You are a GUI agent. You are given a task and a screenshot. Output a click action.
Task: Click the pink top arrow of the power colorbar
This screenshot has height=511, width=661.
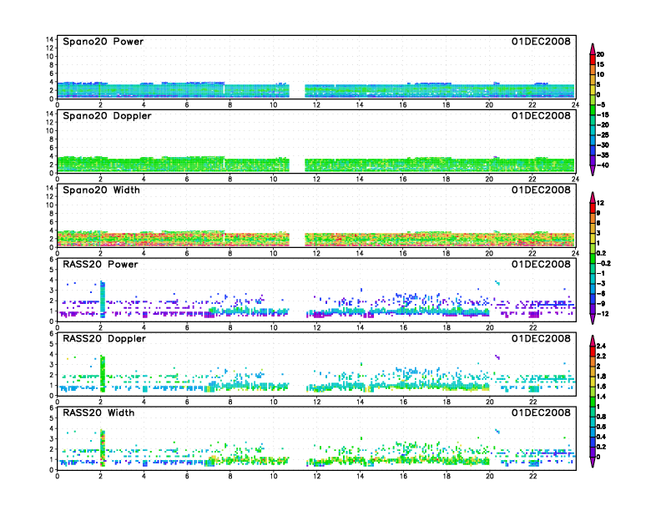(x=593, y=49)
